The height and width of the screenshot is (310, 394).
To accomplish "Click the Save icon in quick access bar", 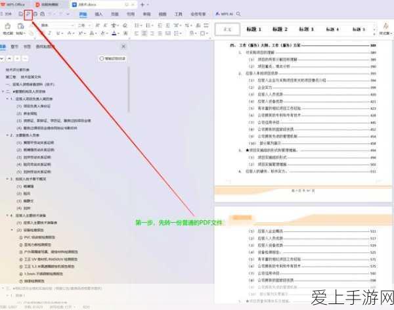I will (x=20, y=14).
